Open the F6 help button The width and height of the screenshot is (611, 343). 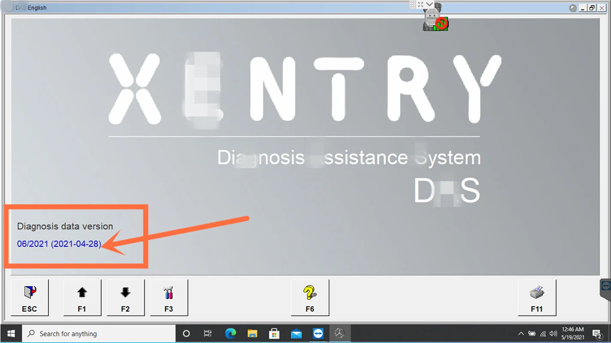coord(310,298)
